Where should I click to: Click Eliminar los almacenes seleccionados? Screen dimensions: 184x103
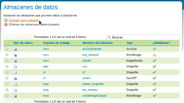34,24
